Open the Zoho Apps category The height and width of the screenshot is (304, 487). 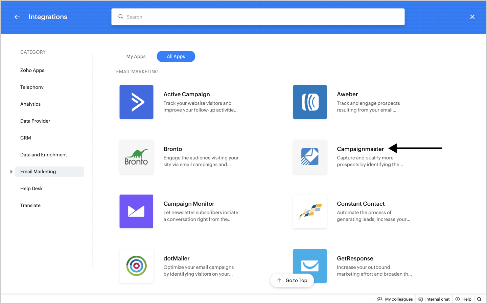[32, 70]
